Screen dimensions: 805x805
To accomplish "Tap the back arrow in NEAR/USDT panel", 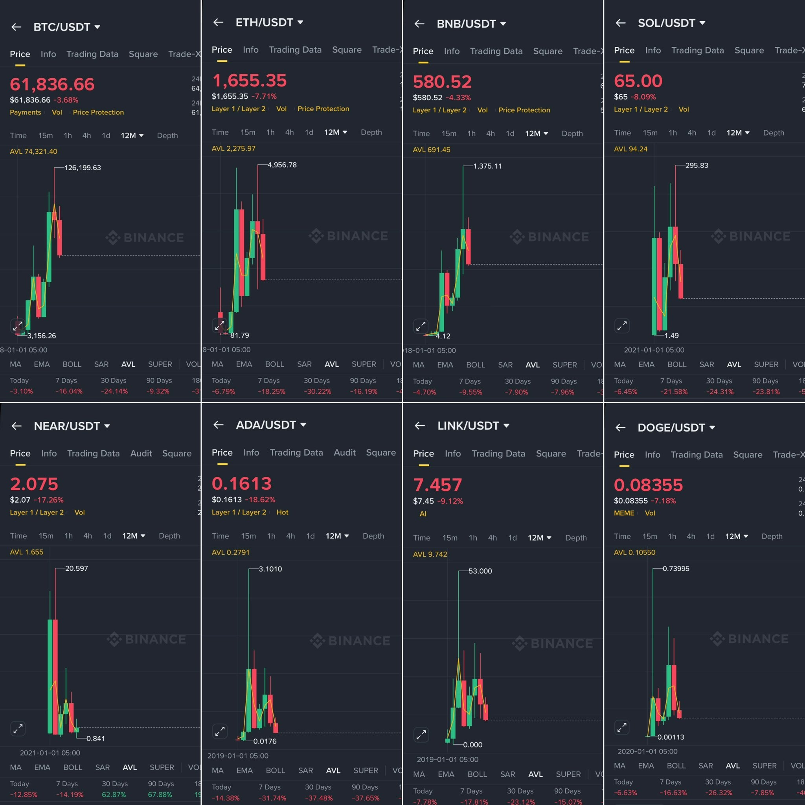I will [x=16, y=426].
